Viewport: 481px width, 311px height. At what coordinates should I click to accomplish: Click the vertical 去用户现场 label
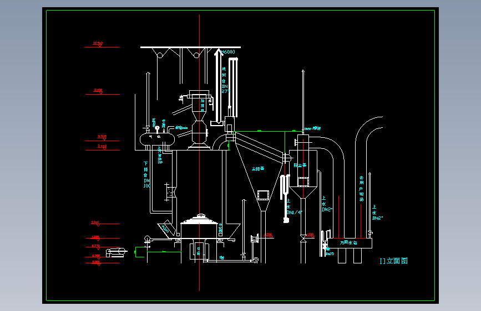coord(361,189)
